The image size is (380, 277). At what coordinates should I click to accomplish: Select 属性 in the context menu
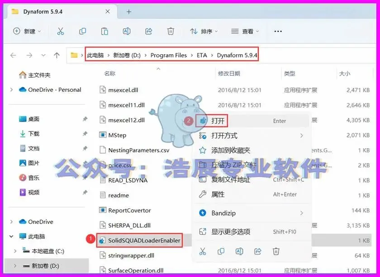(x=252, y=194)
